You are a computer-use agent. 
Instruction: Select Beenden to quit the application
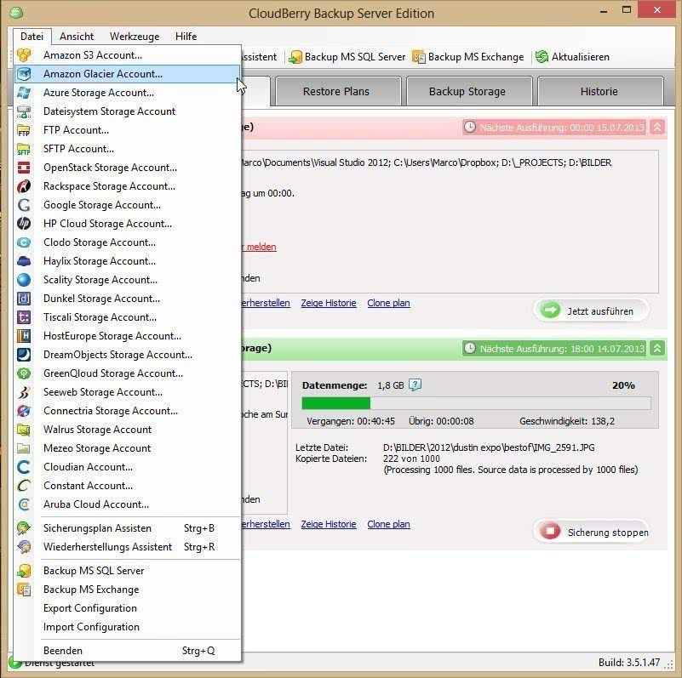click(127, 651)
